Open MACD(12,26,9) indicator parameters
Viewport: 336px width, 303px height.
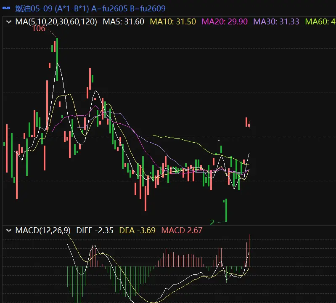click(43, 230)
